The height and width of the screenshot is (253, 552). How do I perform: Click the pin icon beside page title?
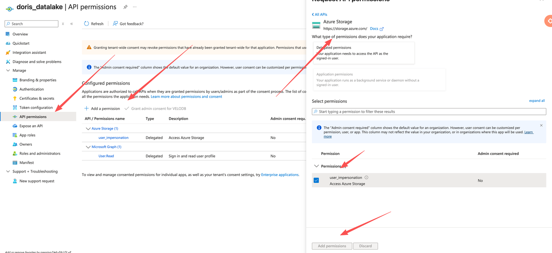click(x=125, y=7)
